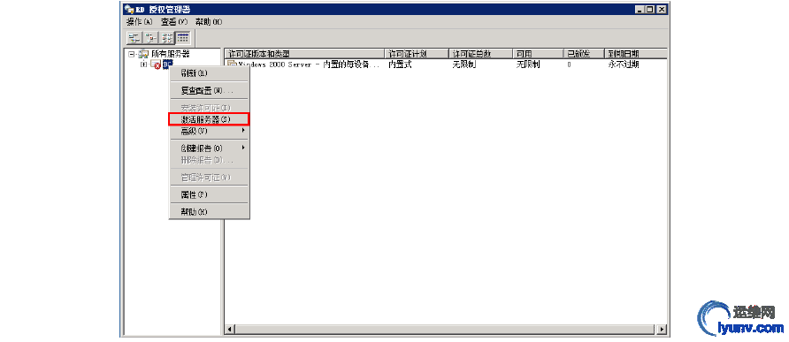Choose 复查配置(N)... from the context menu
This screenshot has width=789, height=342.
(210, 90)
